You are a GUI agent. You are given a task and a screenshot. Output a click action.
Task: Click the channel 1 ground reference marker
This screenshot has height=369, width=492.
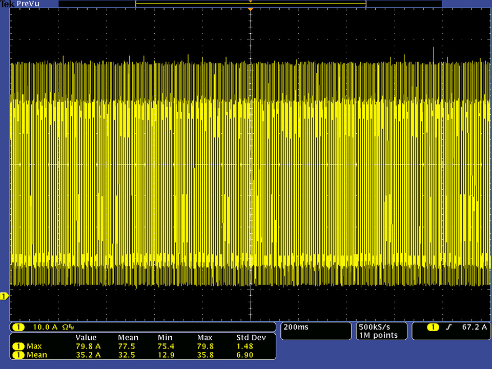(x=4, y=296)
